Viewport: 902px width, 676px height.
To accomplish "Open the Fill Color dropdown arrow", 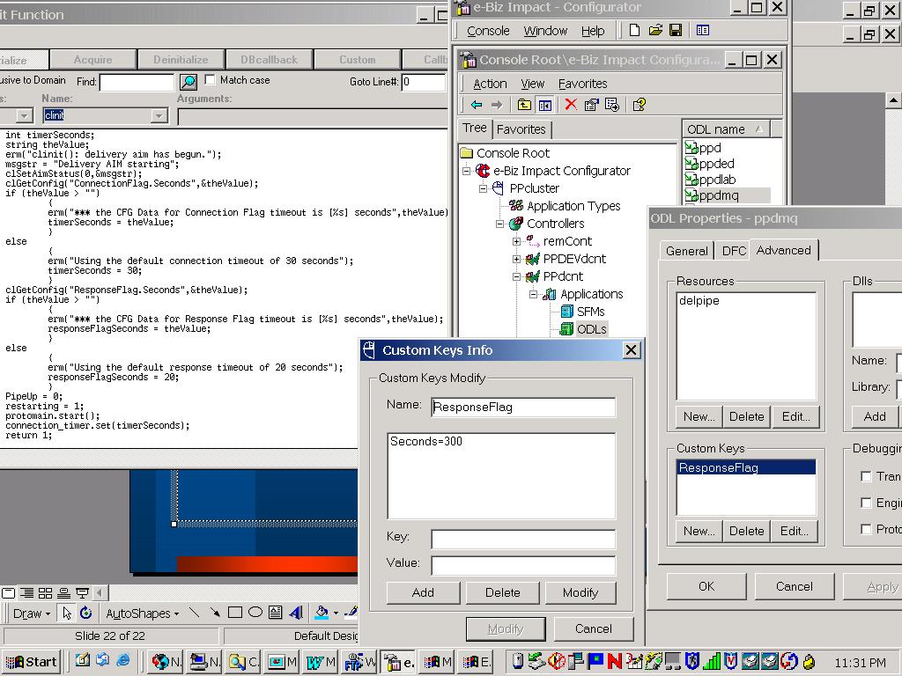I will [336, 614].
